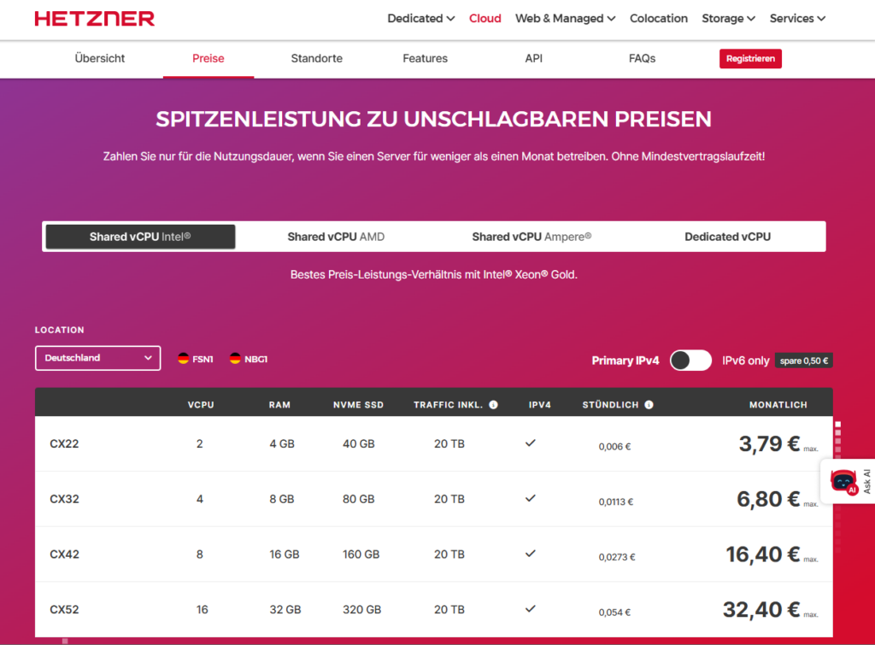Open the Ask AI chatbot icon

point(843,482)
